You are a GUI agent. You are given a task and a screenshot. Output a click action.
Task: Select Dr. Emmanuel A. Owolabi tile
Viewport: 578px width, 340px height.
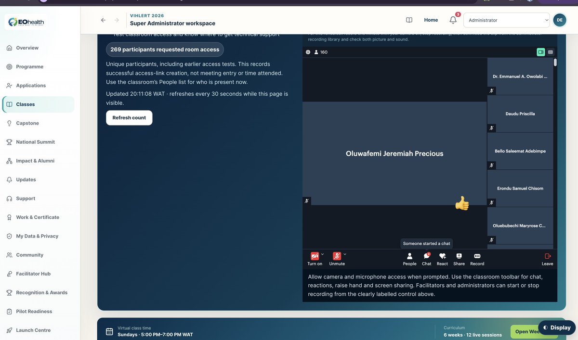[x=520, y=76]
